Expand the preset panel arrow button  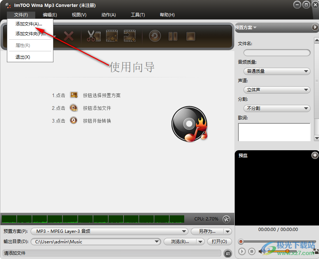point(315,27)
